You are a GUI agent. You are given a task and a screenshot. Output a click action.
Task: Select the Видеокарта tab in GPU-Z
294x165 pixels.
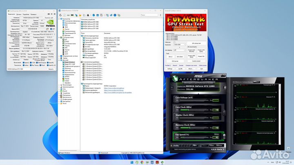(11, 14)
